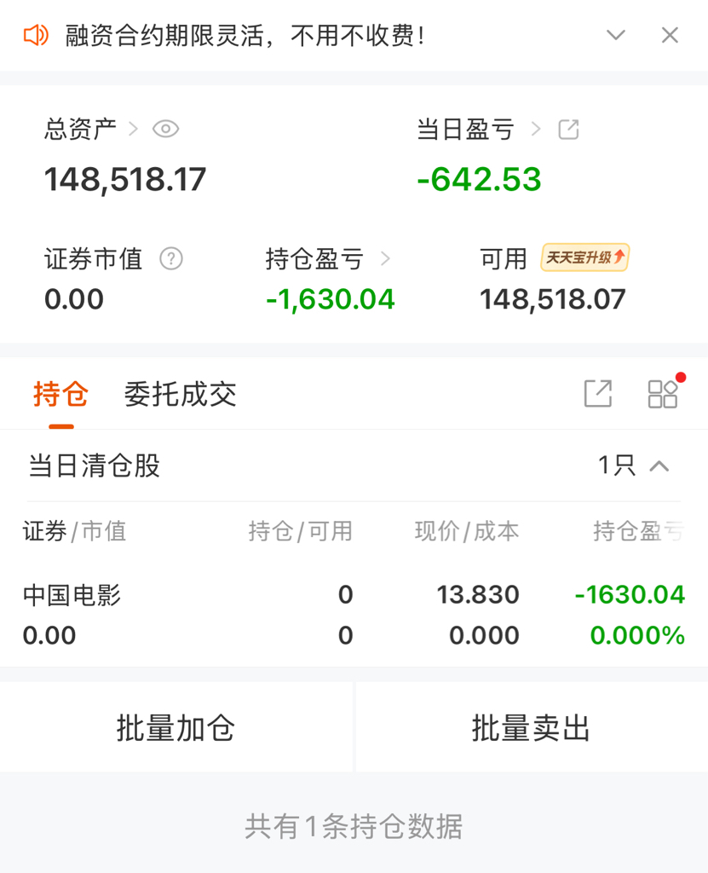Open the grid widgets icon with red dot
The width and height of the screenshot is (708, 873).
[x=663, y=393]
